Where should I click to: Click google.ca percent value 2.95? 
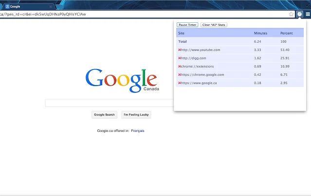click(284, 83)
